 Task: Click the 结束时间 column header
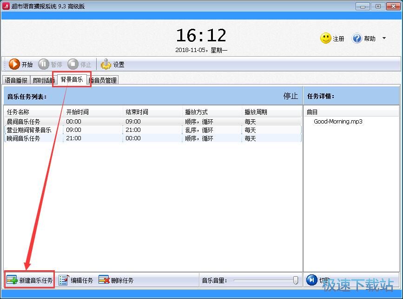tap(152, 112)
